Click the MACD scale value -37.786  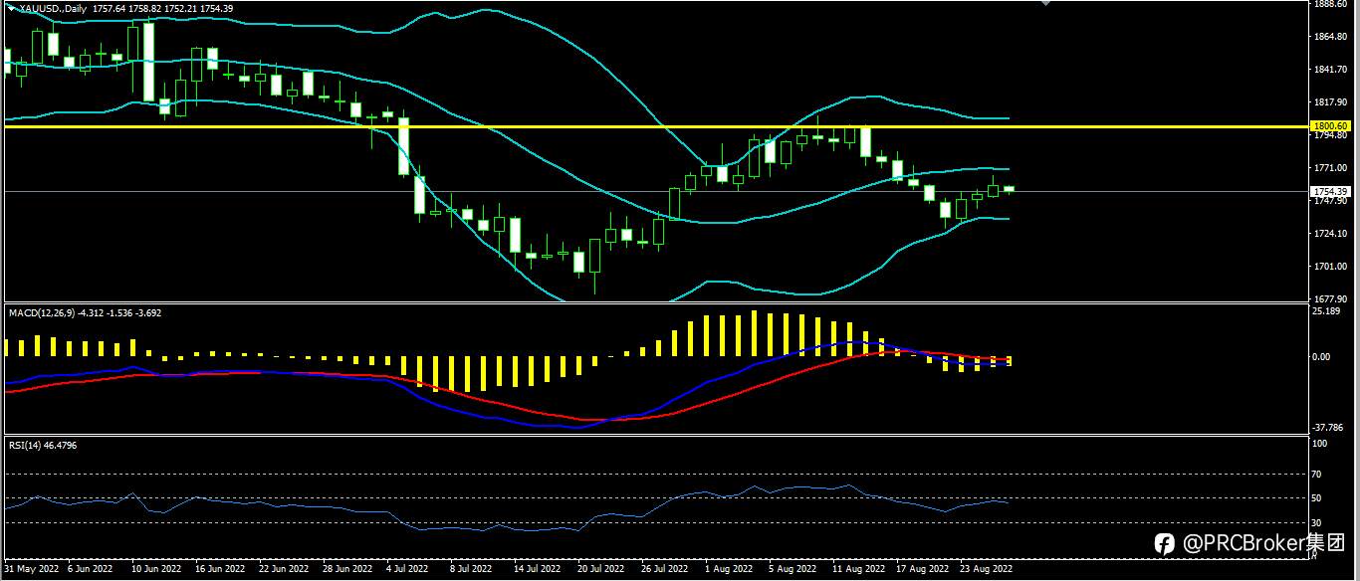tap(1328, 429)
